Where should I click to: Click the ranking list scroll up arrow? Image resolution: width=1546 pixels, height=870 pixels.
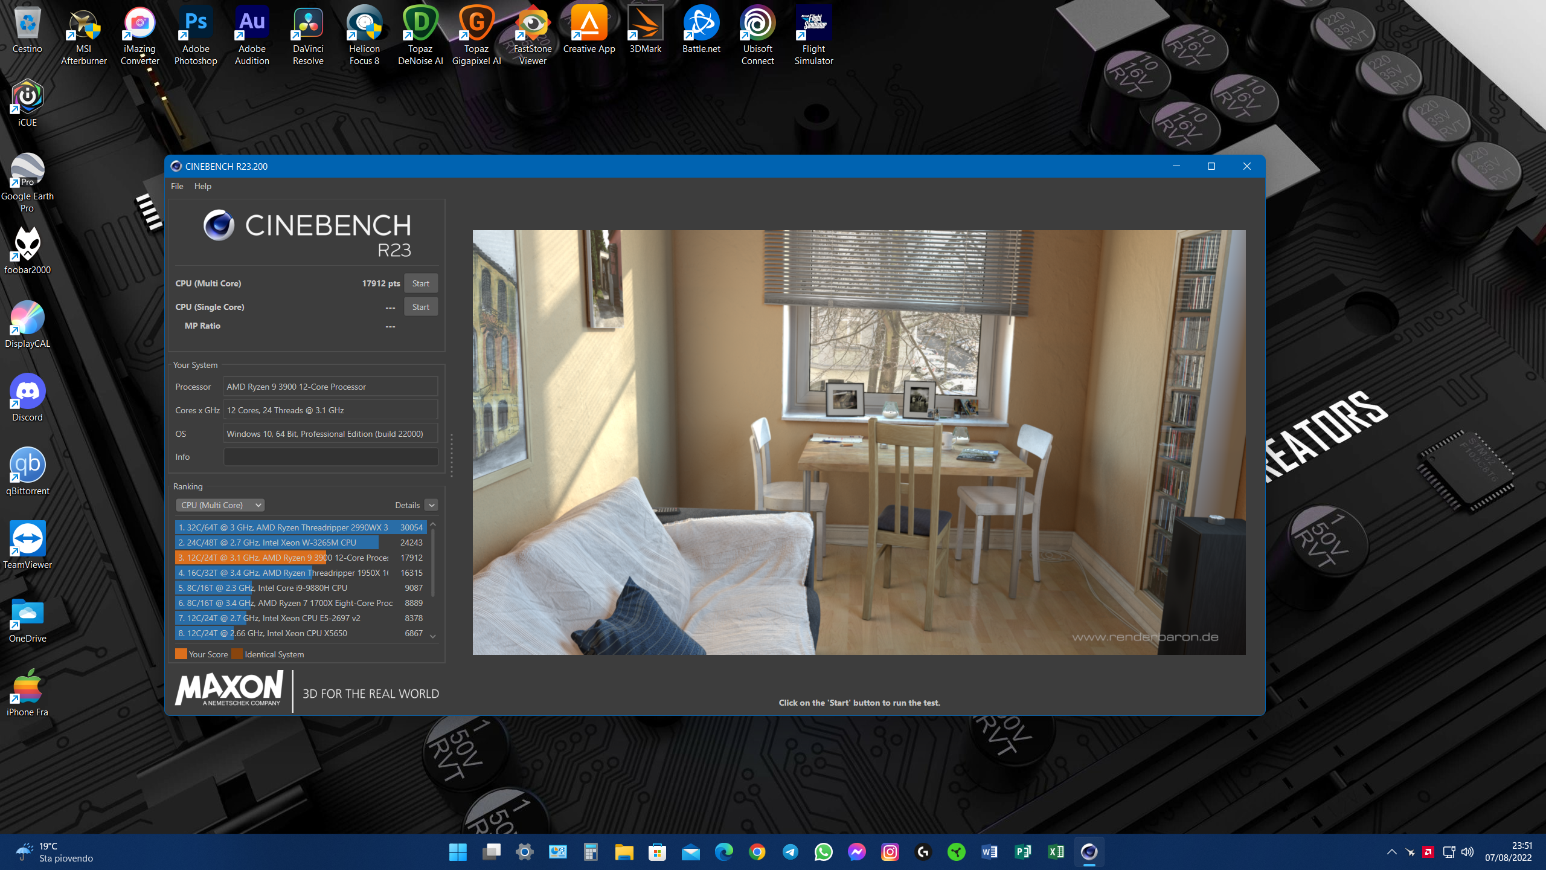coord(433,524)
